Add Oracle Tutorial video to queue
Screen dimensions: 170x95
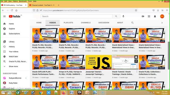tap(136, 61)
